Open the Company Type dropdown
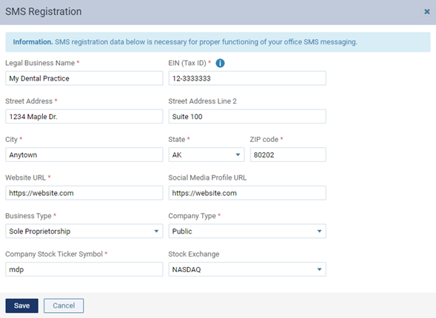 [247, 231]
